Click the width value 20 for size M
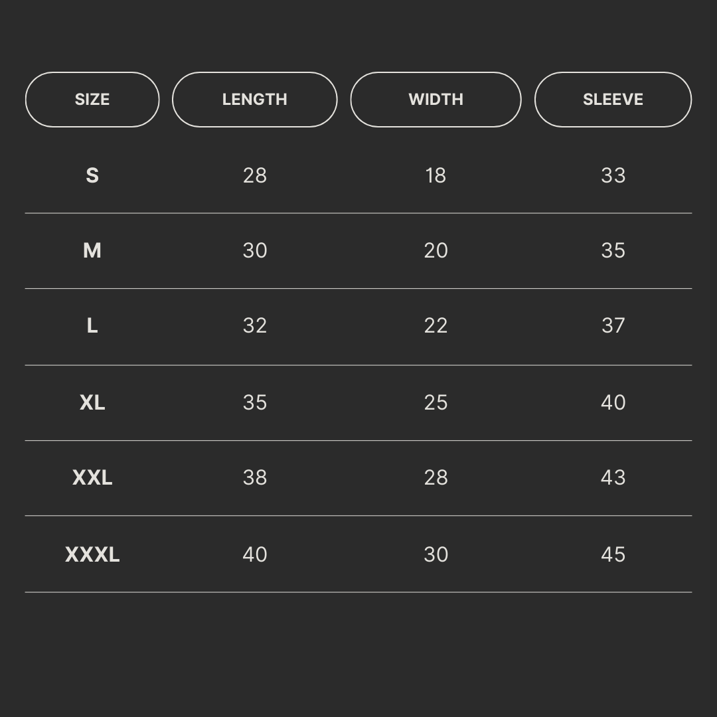 coord(436,250)
